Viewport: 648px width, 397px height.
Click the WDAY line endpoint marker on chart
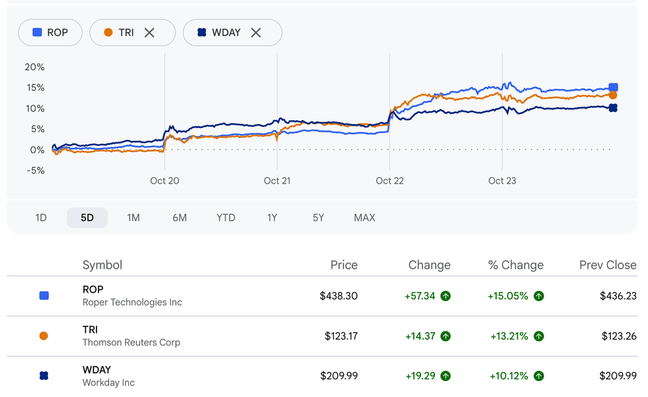click(614, 108)
